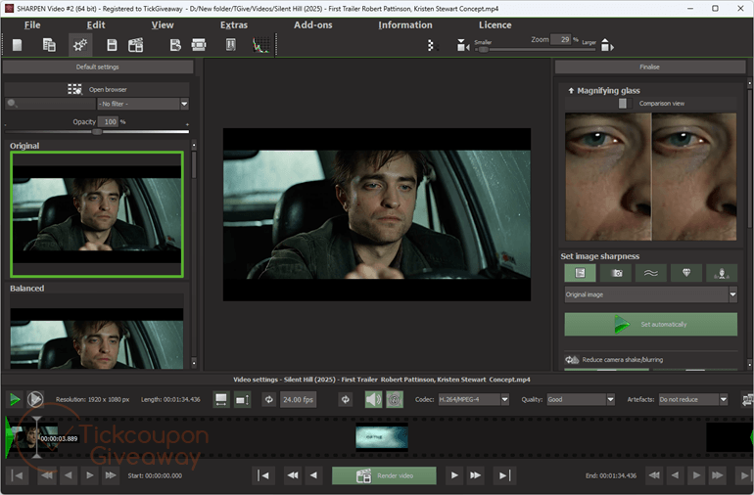This screenshot has width=754, height=495.
Task: Click the preset list scrollbar down arrow
Action: click(x=194, y=363)
